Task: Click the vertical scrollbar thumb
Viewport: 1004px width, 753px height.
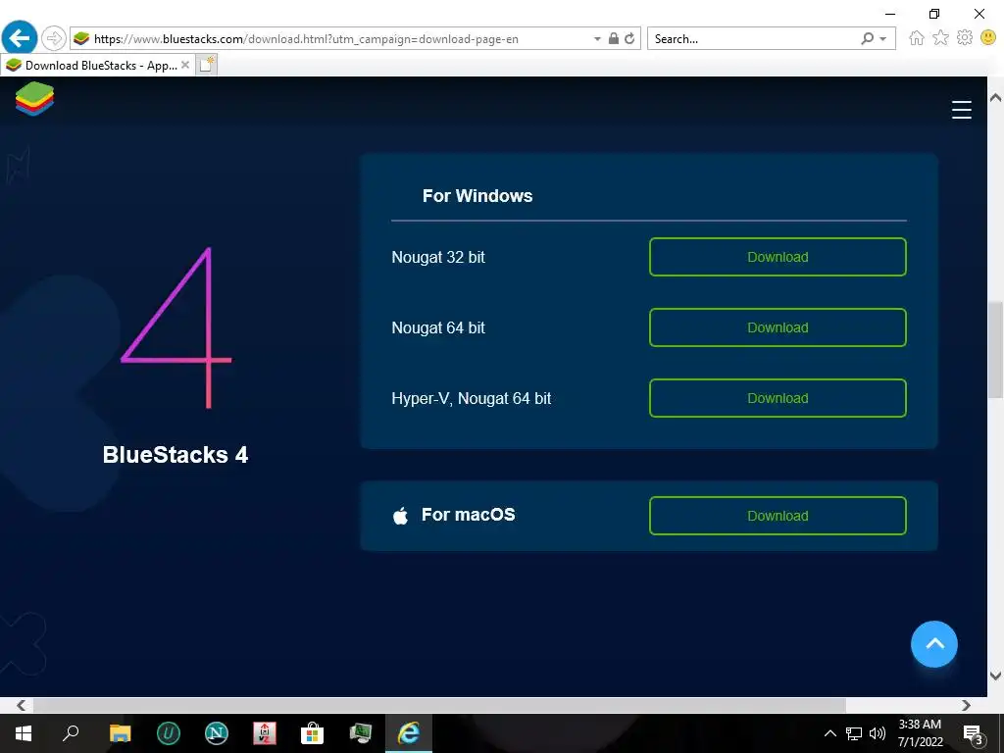Action: [x=995, y=350]
